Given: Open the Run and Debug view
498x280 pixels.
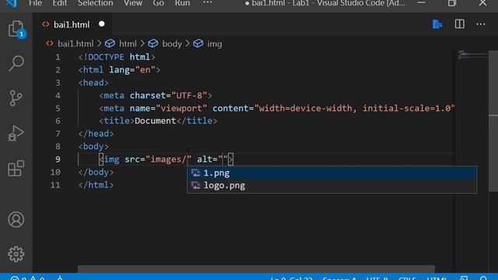Looking at the screenshot, I should 16,133.
